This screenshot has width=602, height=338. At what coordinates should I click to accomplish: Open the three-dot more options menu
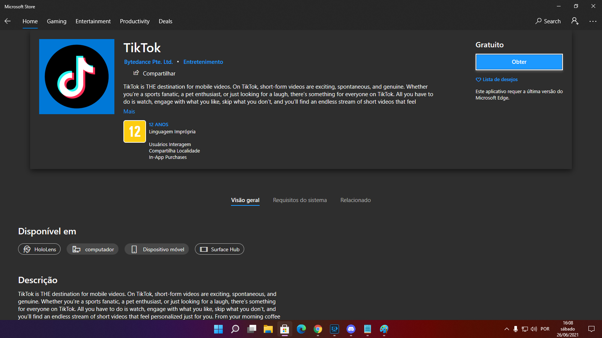click(593, 21)
